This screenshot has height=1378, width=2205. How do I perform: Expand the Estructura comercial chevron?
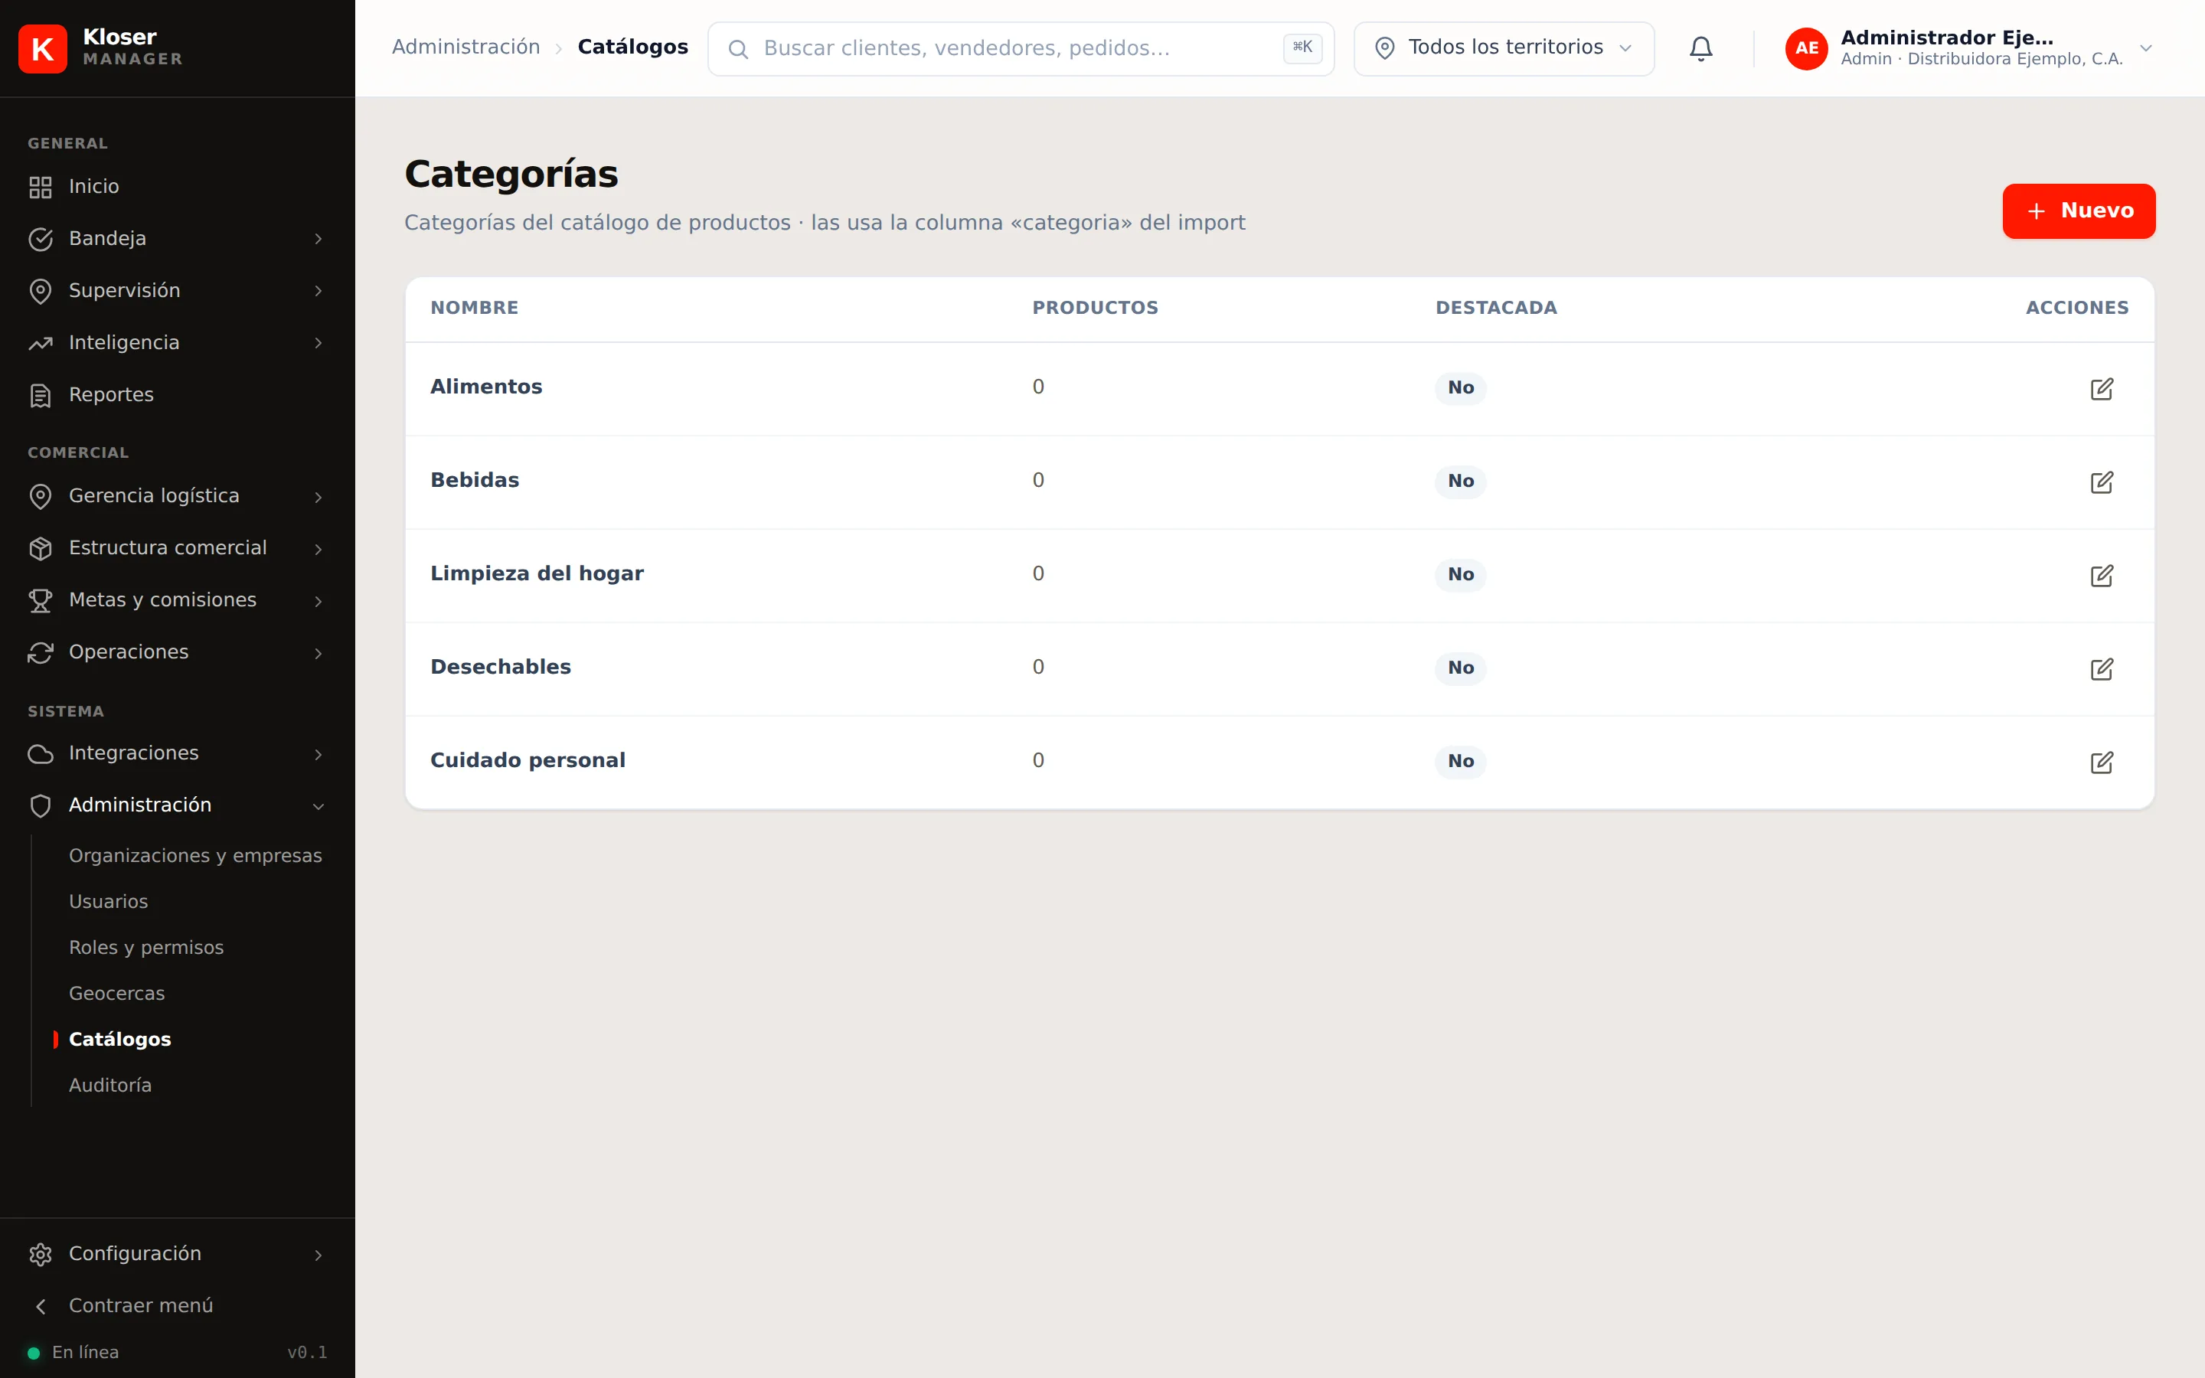click(318, 549)
